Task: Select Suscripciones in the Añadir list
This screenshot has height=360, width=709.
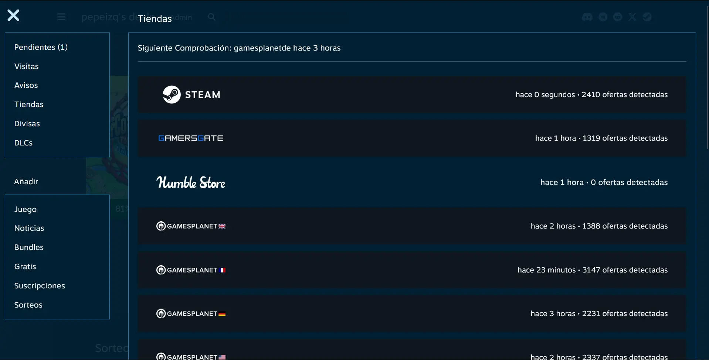Action: 40,286
